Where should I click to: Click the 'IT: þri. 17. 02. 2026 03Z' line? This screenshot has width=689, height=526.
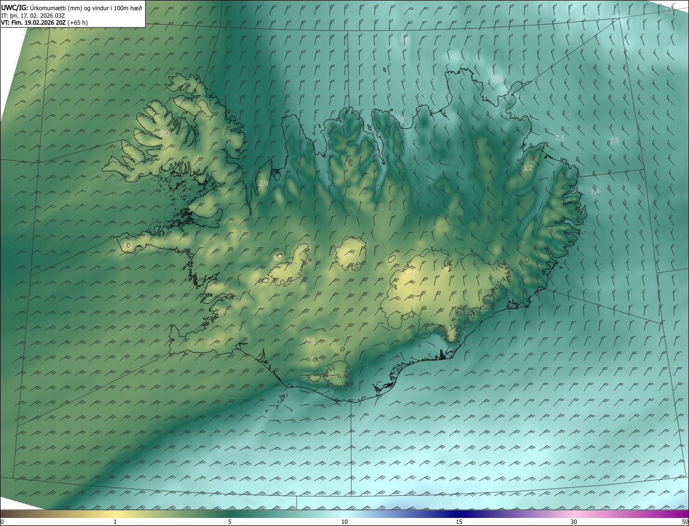(x=33, y=15)
